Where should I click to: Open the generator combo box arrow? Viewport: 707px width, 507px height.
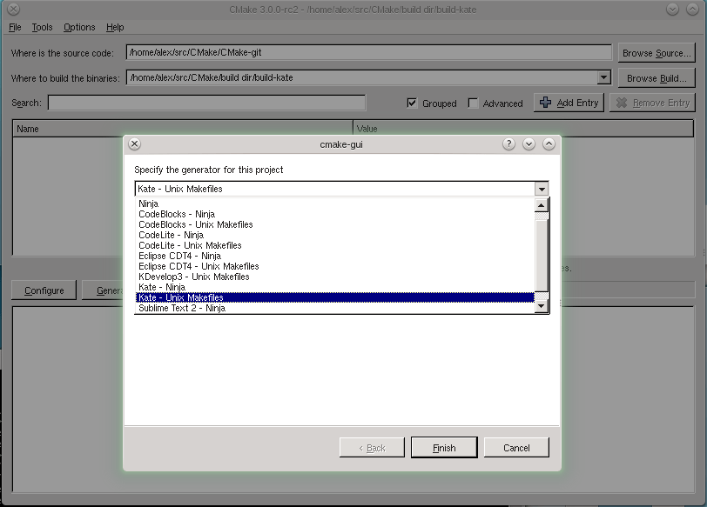(x=542, y=189)
